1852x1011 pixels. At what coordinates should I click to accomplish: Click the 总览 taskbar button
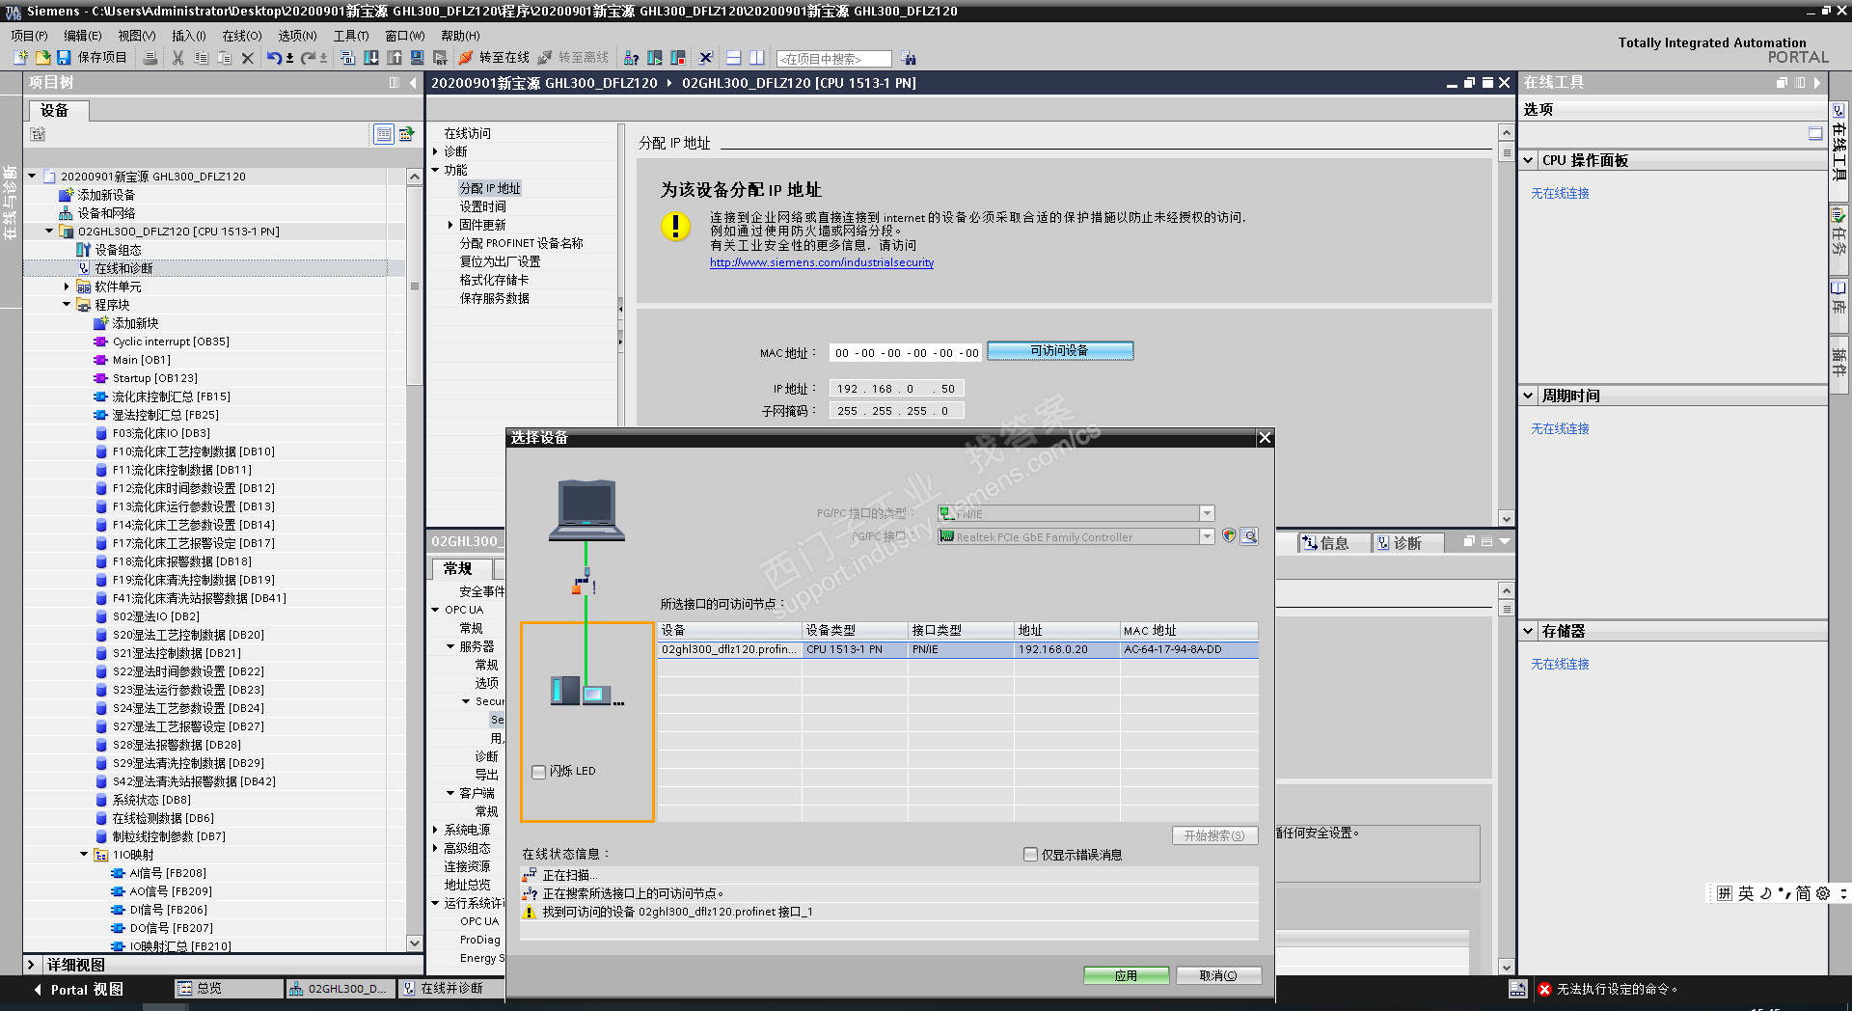point(229,989)
